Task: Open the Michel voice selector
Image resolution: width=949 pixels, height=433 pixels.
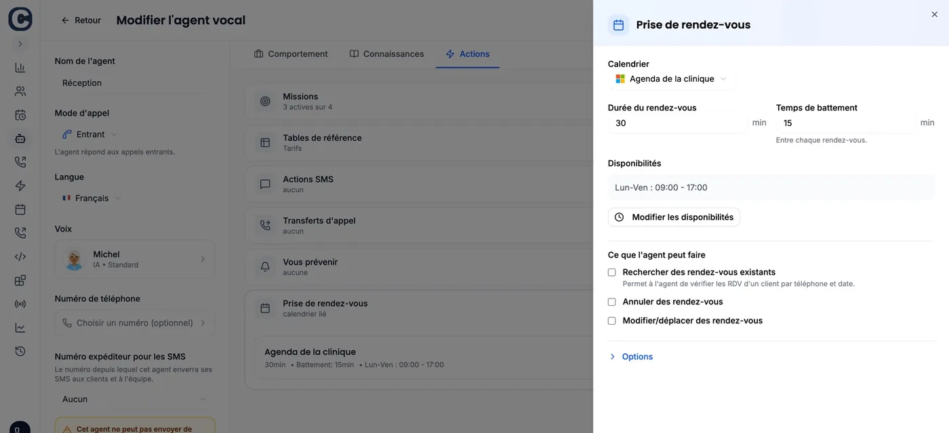Action: [135, 259]
